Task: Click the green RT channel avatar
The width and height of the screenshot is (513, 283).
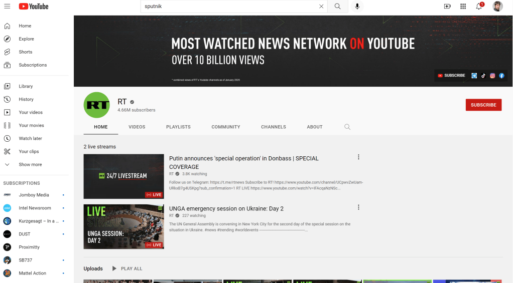Action: (96, 105)
